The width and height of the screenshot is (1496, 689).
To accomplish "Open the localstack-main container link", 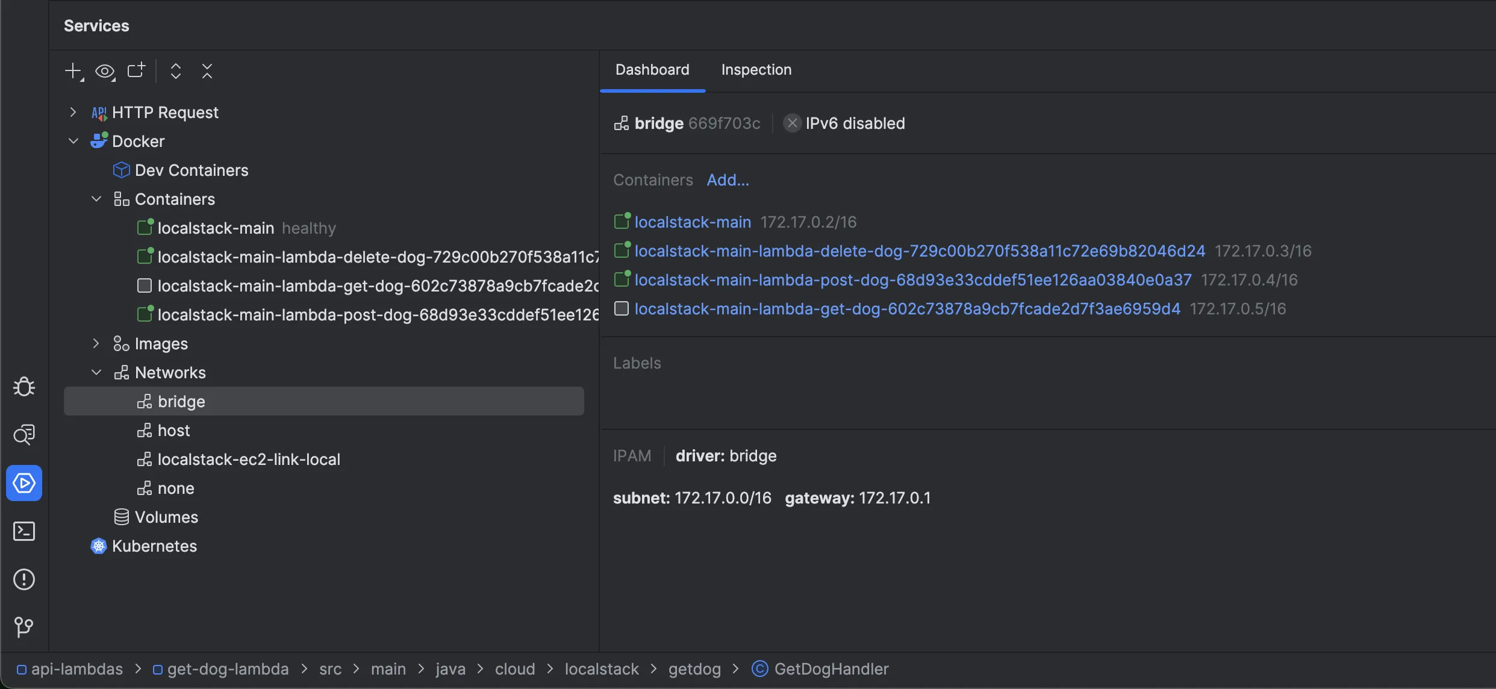I will click(693, 222).
